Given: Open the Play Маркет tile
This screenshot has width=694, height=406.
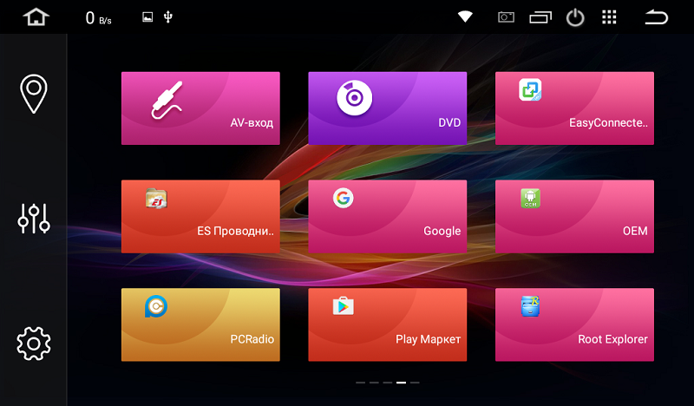Looking at the screenshot, I should [x=387, y=324].
